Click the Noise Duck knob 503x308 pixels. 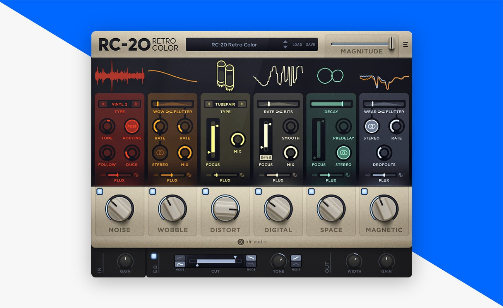tap(132, 153)
